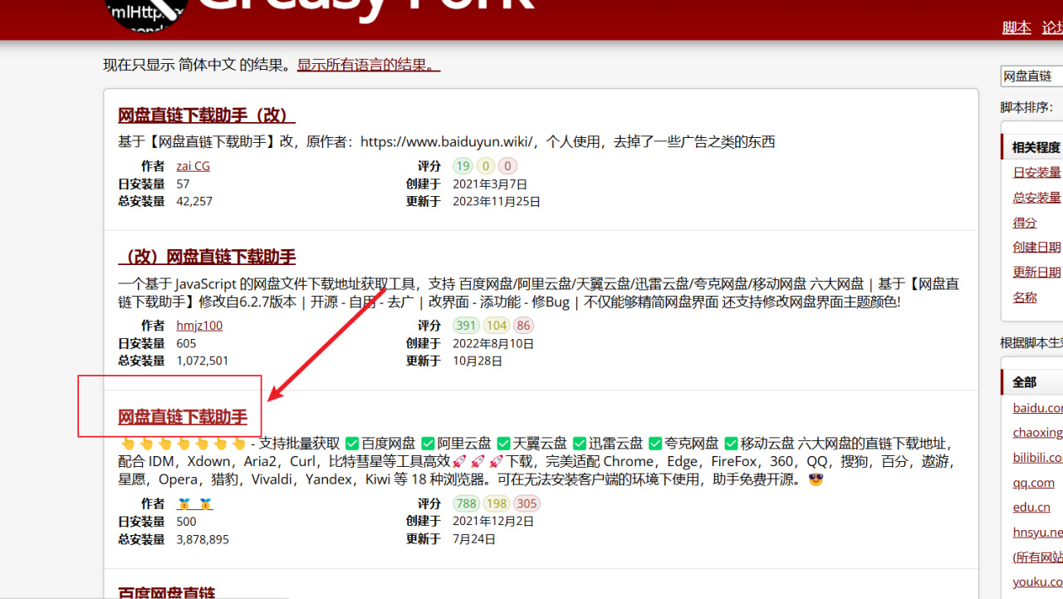The image size is (1063, 599).
Task: Click the green 19 good rating badge
Action: tap(463, 166)
